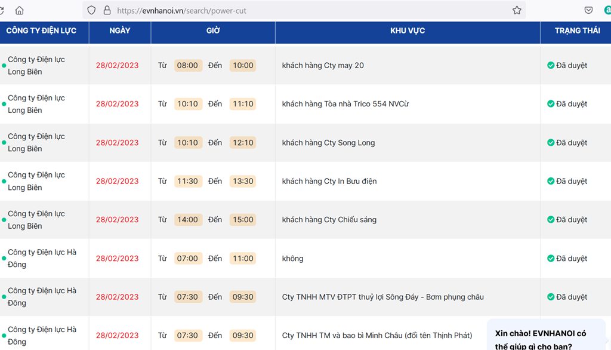Click end time 11:00 in 'không' row
Screen dimensions: 611x350
click(243, 258)
